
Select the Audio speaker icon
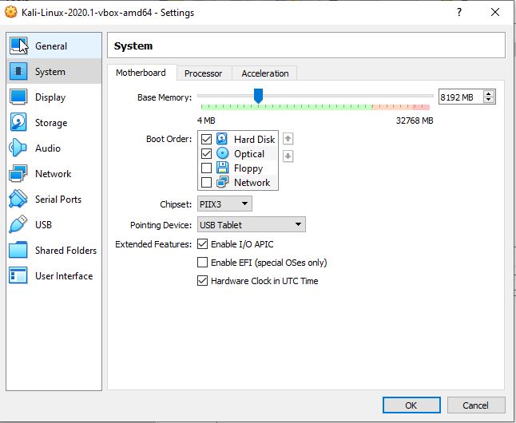click(18, 148)
